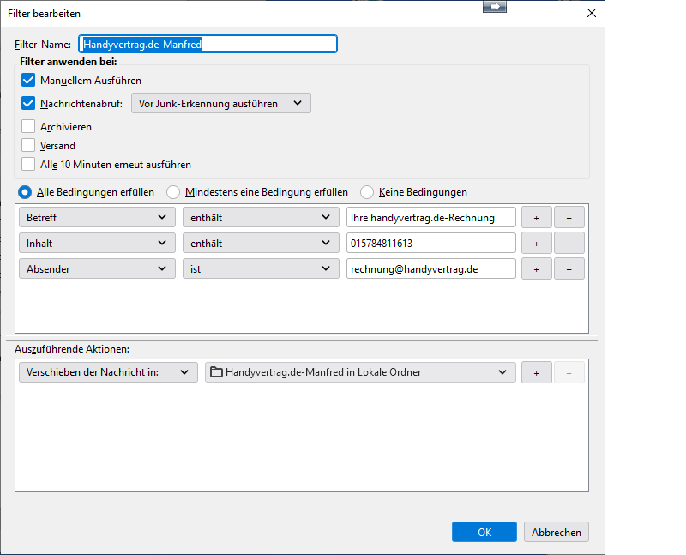
Task: Open target folder Handyvertrag.de-Manfred dropdown
Action: click(x=360, y=372)
